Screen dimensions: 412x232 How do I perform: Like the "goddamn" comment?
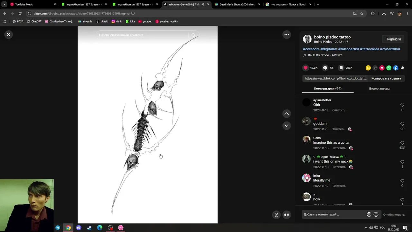tap(402, 124)
